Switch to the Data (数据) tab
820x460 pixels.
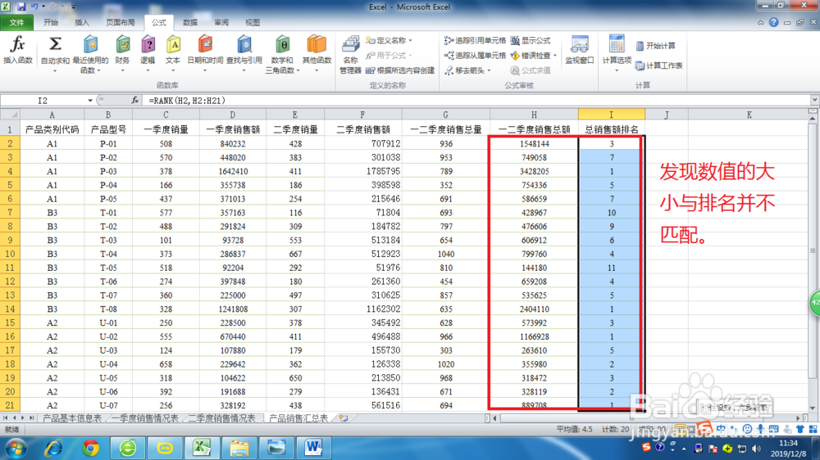click(190, 22)
